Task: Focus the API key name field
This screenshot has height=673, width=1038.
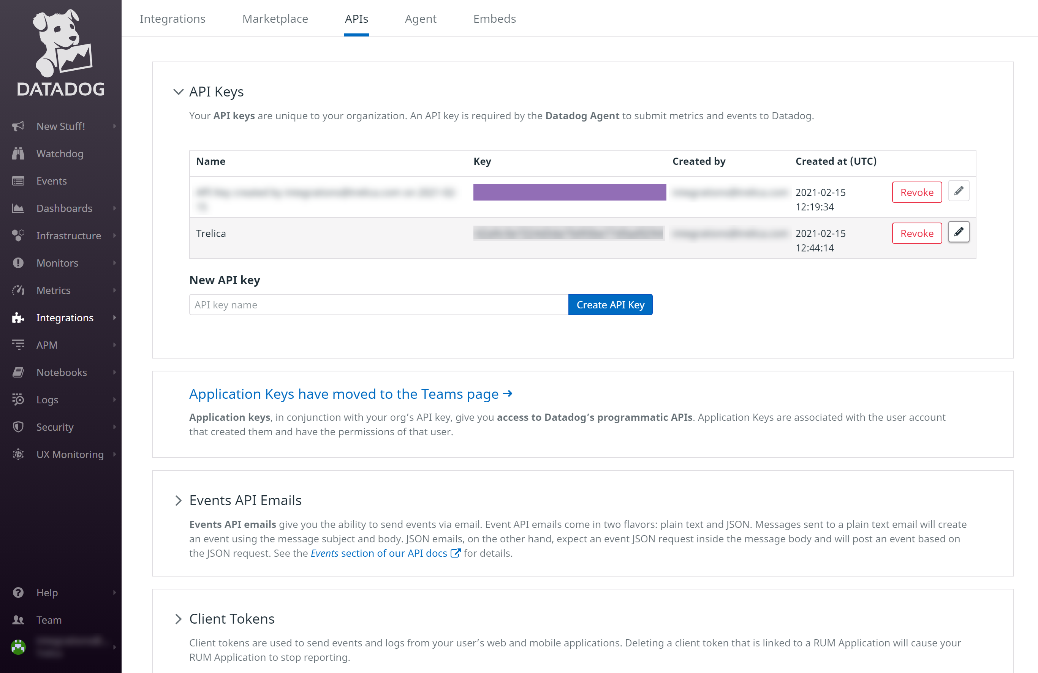Action: point(378,305)
